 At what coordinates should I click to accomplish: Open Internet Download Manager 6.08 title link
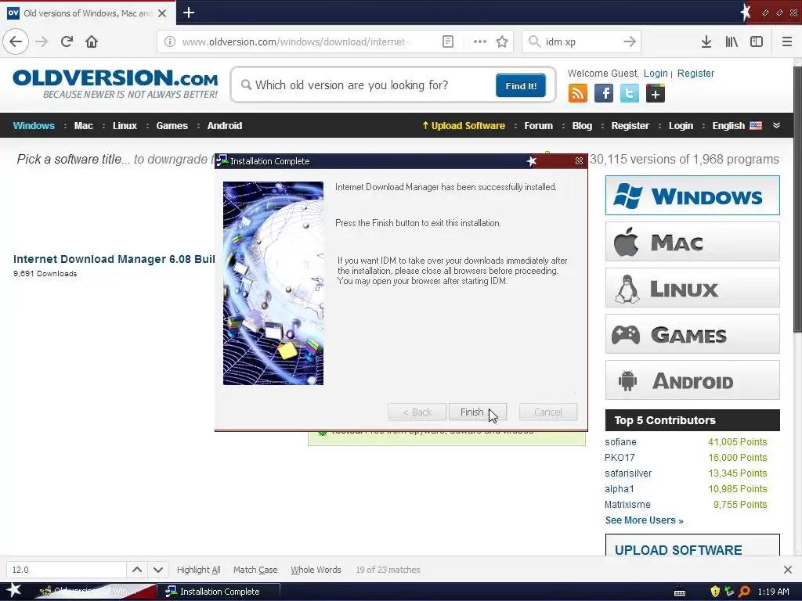pos(114,259)
